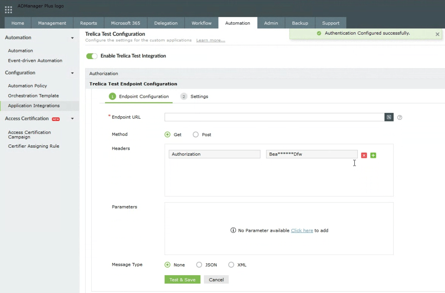Screen dimensions: 445x293
Task: Switch to the Reports tab
Action: 89,23
